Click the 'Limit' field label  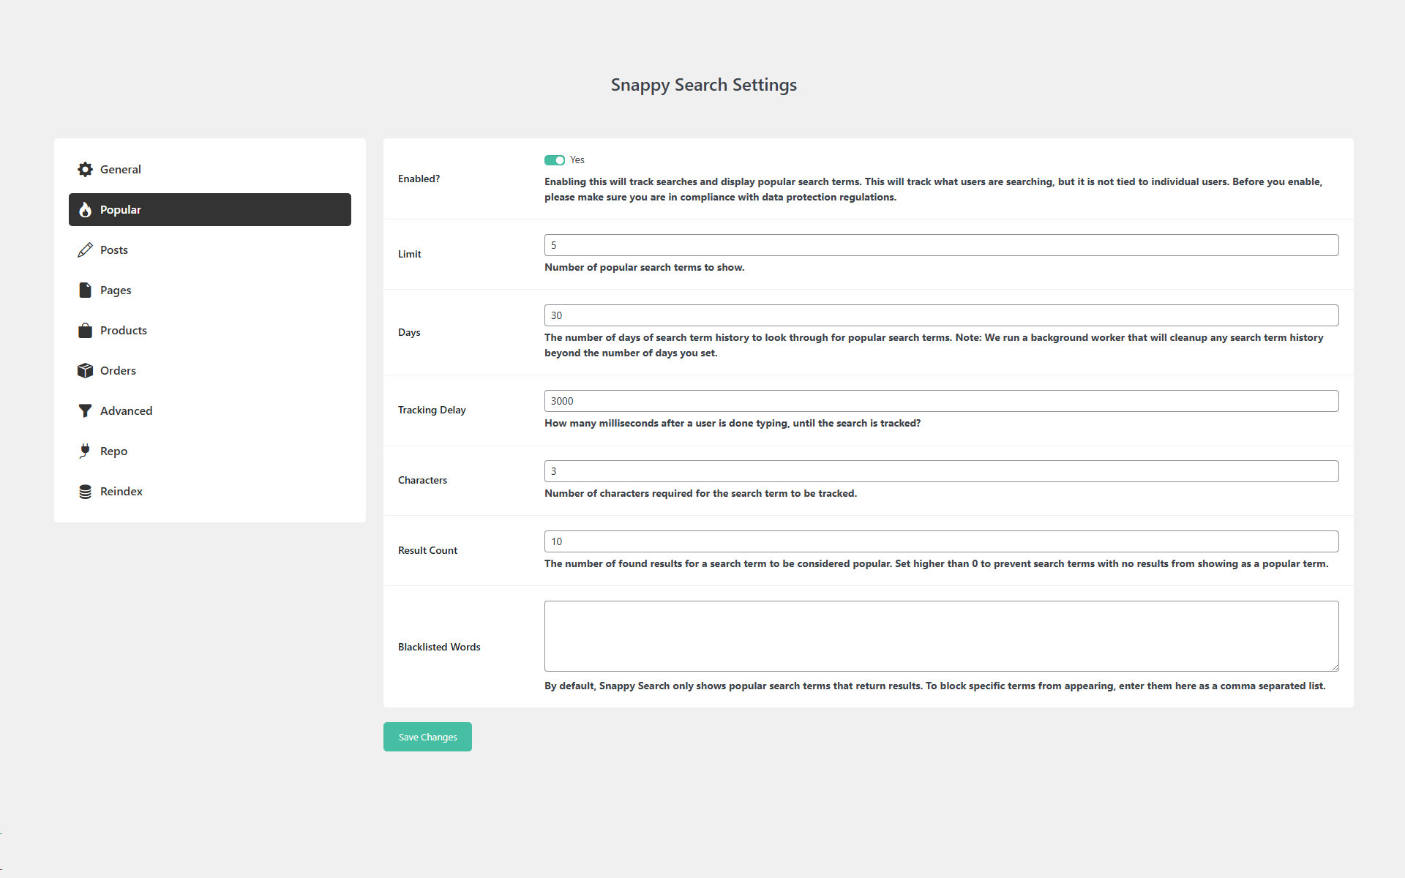(410, 254)
